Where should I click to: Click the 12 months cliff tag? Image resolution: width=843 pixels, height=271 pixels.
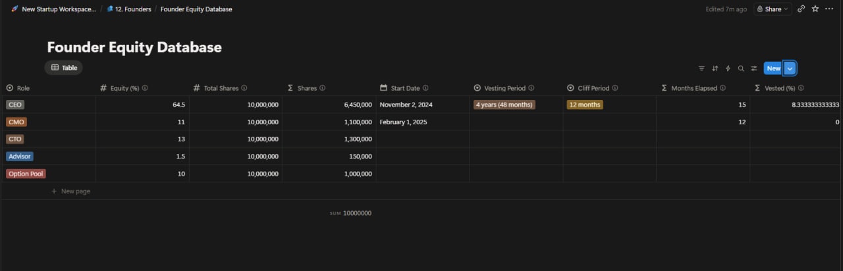(585, 105)
